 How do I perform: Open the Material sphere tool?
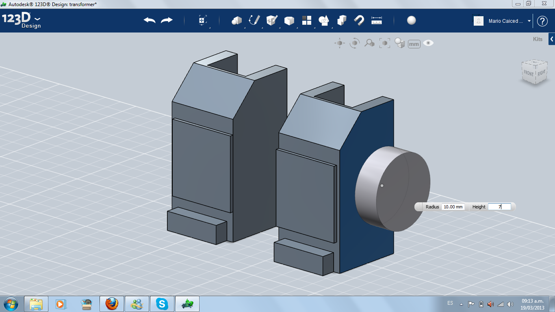tap(412, 20)
